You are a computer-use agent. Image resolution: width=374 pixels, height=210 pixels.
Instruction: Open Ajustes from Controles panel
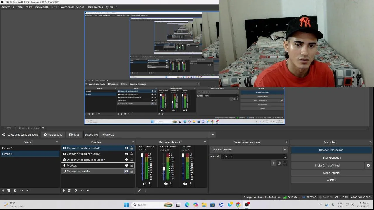331,180
